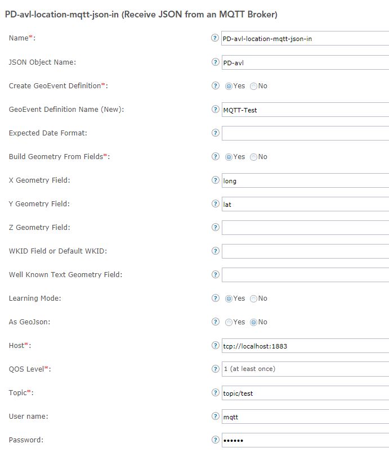Open help icon beside Name field
The width and height of the screenshot is (389, 457).
coord(215,38)
